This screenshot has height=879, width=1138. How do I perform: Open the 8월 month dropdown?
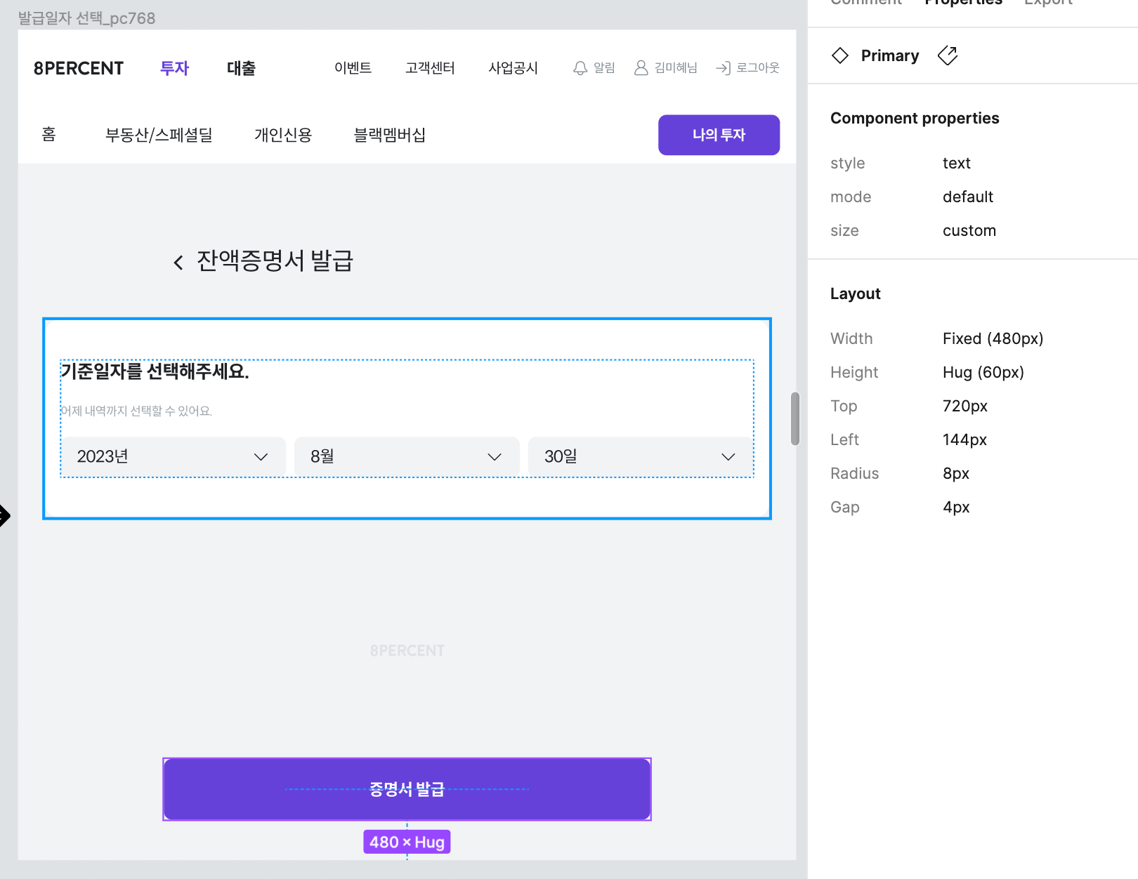click(x=407, y=457)
